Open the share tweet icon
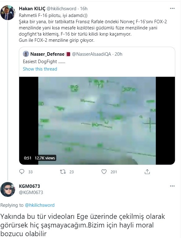The height and width of the screenshot is (238, 187). point(147,171)
